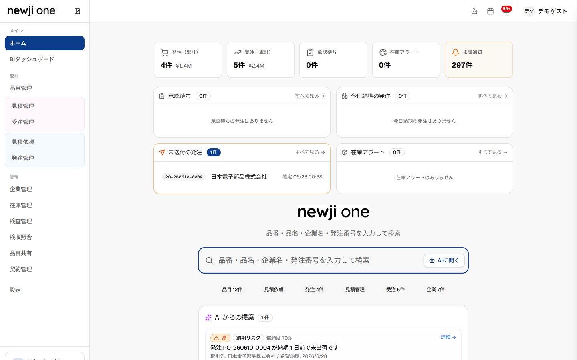
Task: Select the 見積依頼 chip below the search box
Action: [274, 290]
